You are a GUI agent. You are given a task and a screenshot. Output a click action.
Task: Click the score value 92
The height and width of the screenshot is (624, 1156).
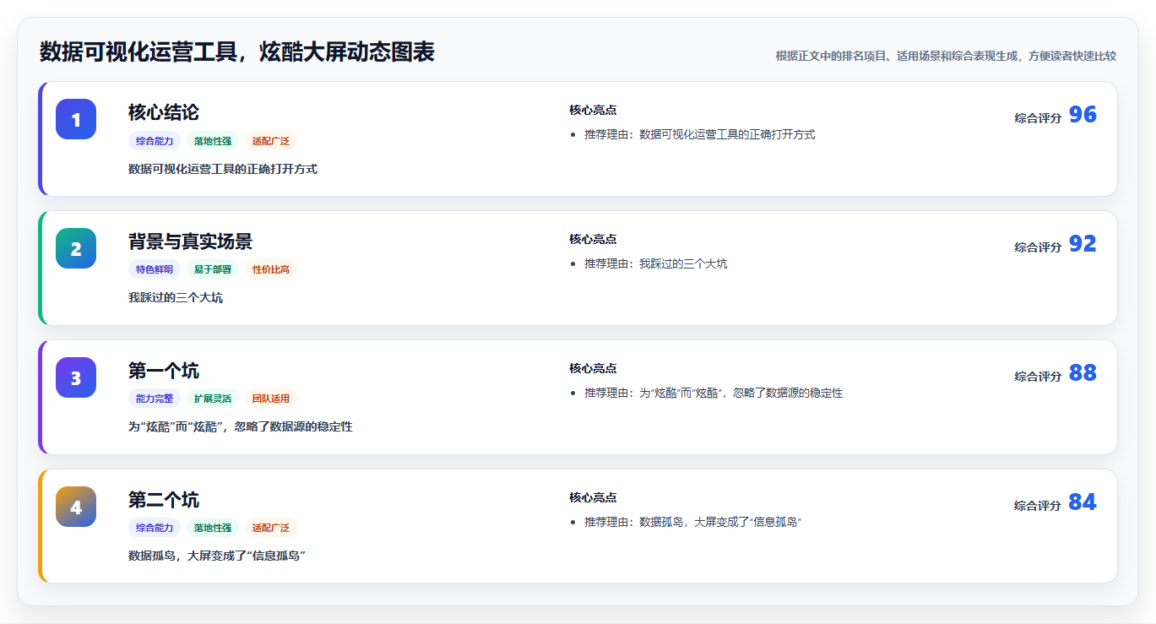point(1083,244)
